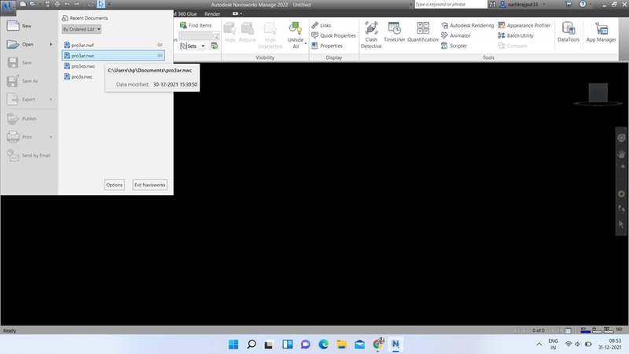Open Windows Start from the taskbar
The image size is (629, 354).
pyautogui.click(x=233, y=344)
